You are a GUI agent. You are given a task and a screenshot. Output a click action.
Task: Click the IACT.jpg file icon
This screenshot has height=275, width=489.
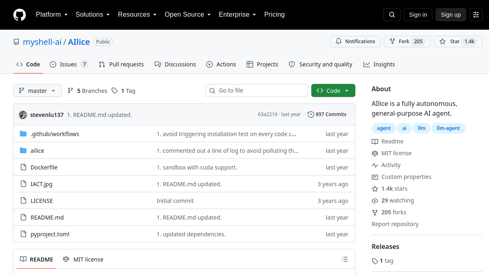coord(23,184)
